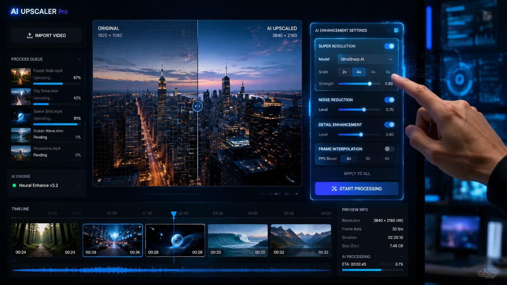The width and height of the screenshot is (507, 285).
Task: Click the Noise Reduction Level slider
Action: (x=359, y=110)
